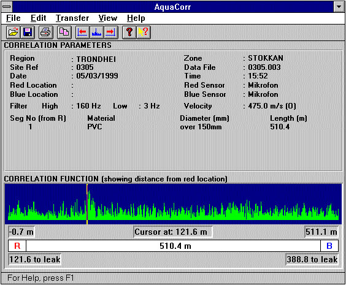Viewport: 346px width, 285px height.
Task: Open the Help menu
Action: pos(136,18)
